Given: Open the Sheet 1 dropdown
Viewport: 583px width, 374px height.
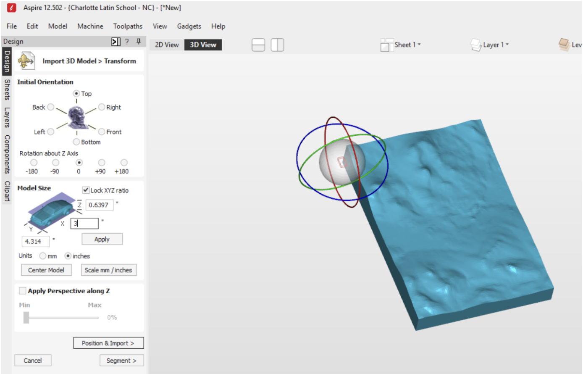Looking at the screenshot, I should [407, 45].
